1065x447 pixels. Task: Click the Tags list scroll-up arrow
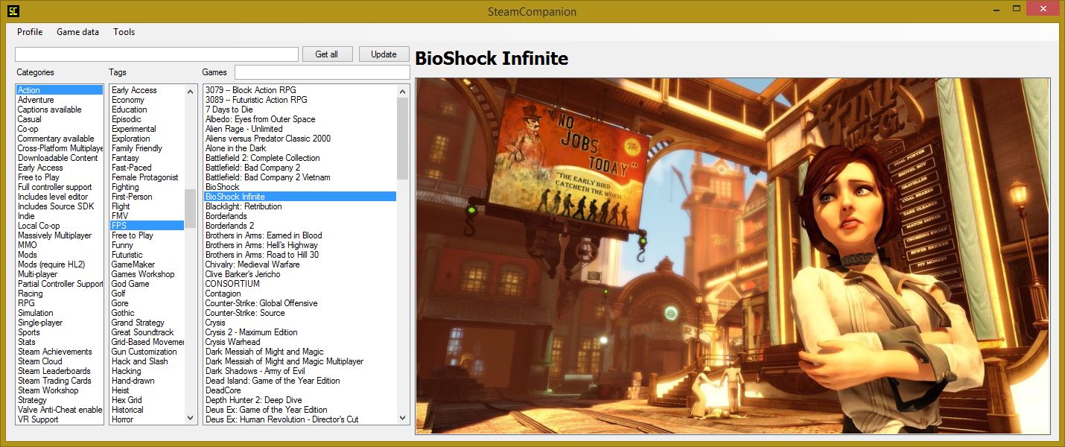[x=191, y=90]
